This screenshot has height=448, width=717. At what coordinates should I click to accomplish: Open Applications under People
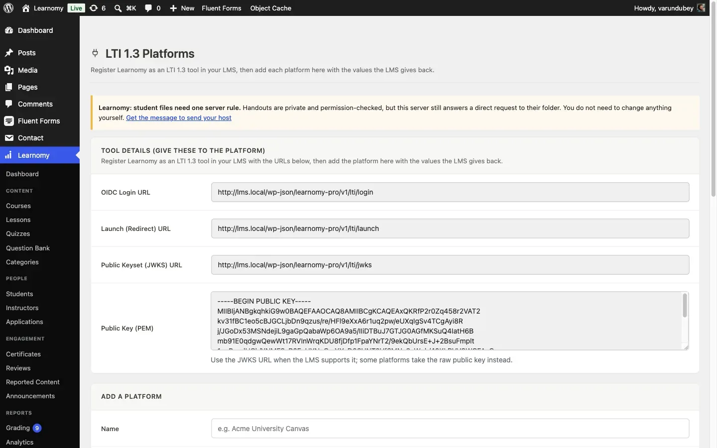[24, 322]
